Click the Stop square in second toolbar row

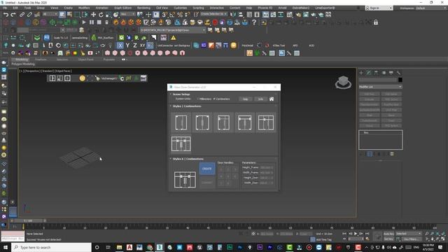pyautogui.click(x=99, y=22)
